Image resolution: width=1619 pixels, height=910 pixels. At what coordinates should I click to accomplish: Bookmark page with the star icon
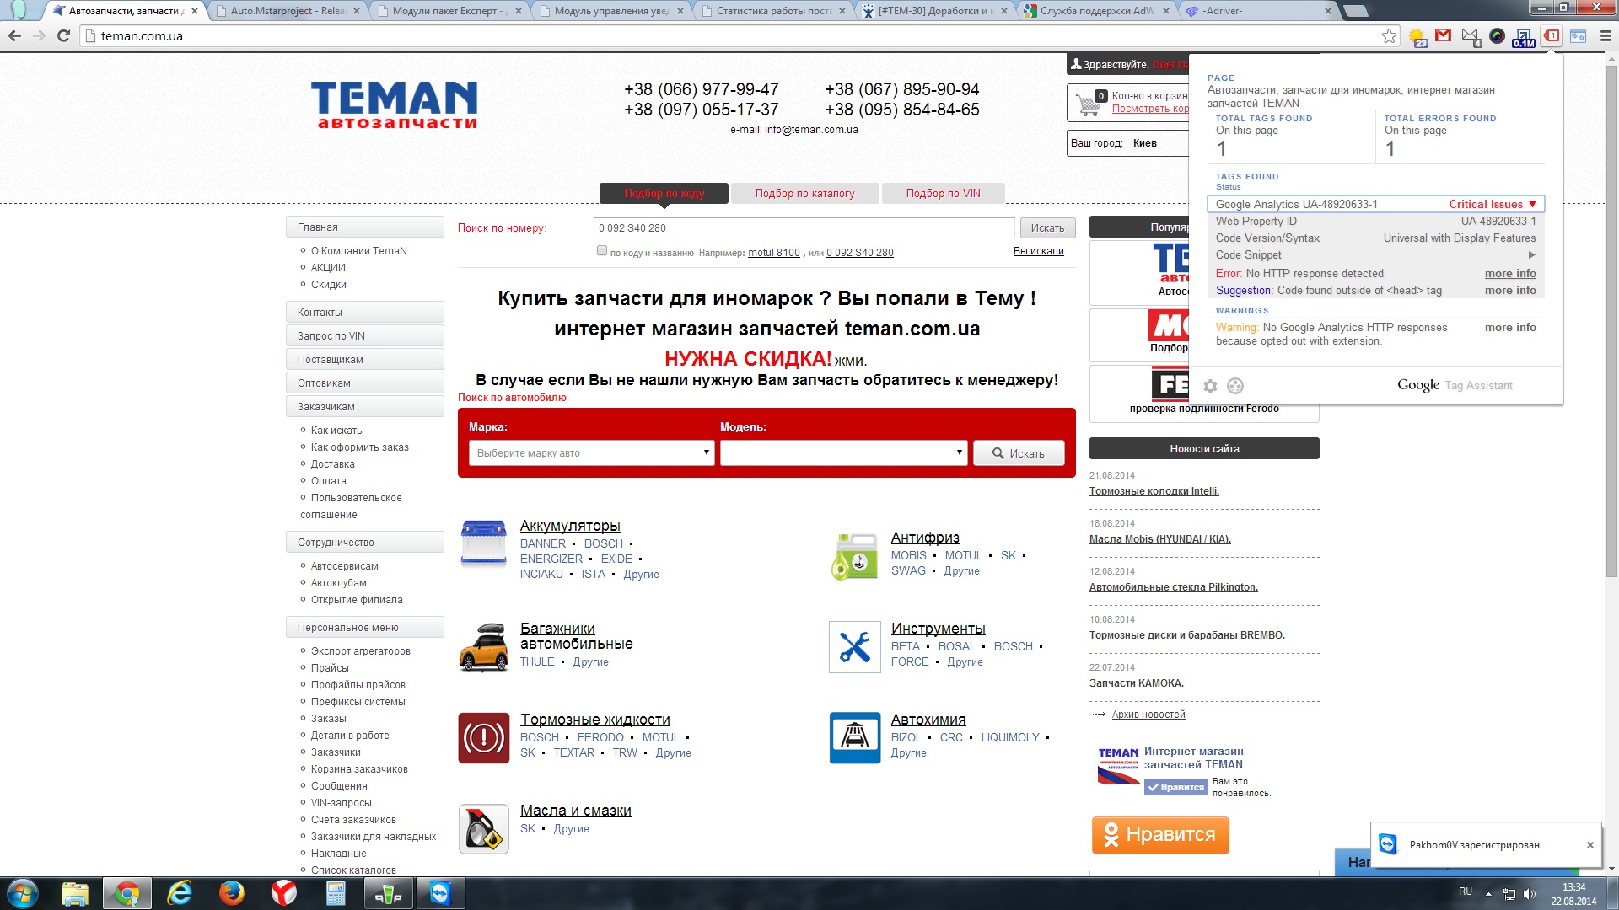(x=1389, y=36)
